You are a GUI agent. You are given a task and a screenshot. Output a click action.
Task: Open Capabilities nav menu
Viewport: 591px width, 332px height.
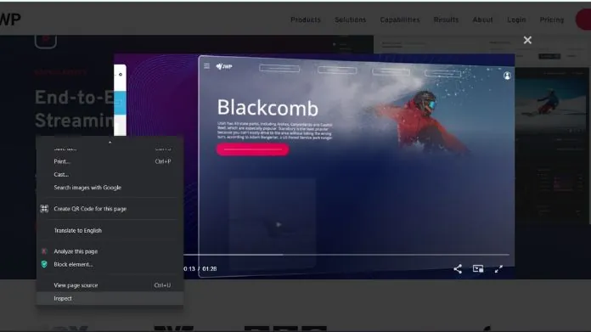pyautogui.click(x=400, y=20)
